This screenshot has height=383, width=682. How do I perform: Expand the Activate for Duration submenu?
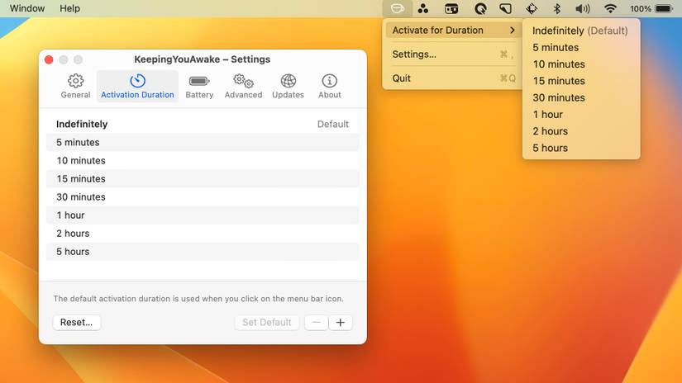(x=453, y=30)
